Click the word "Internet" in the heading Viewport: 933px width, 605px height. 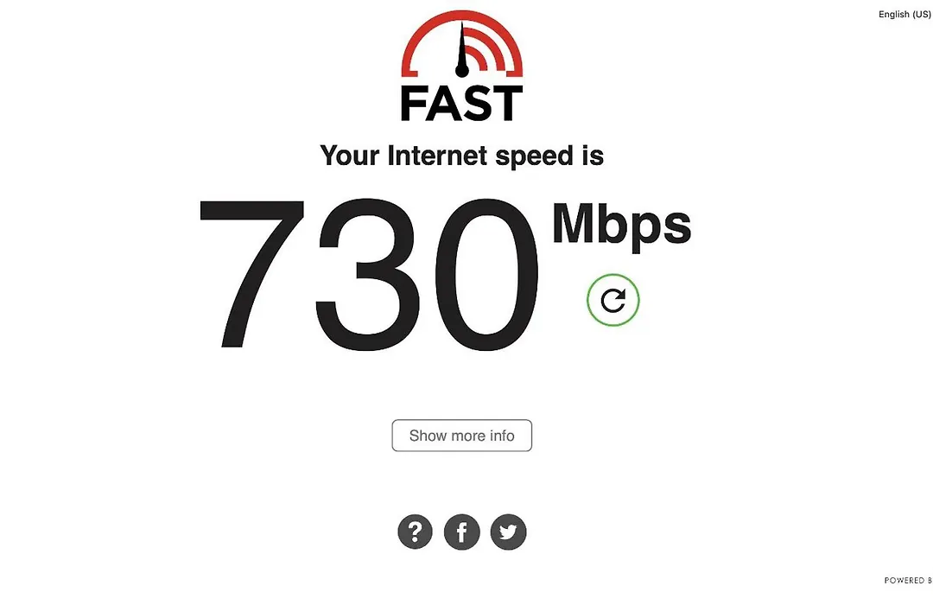tap(437, 156)
